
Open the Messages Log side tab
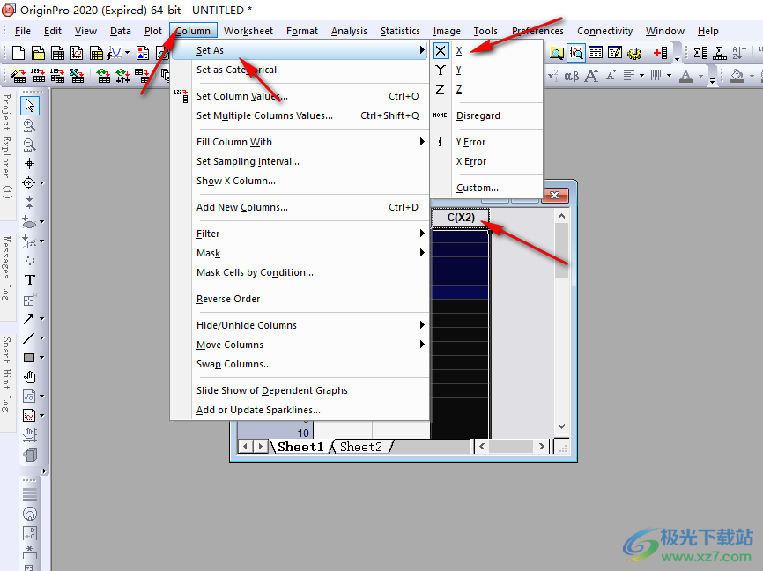coord(7,269)
